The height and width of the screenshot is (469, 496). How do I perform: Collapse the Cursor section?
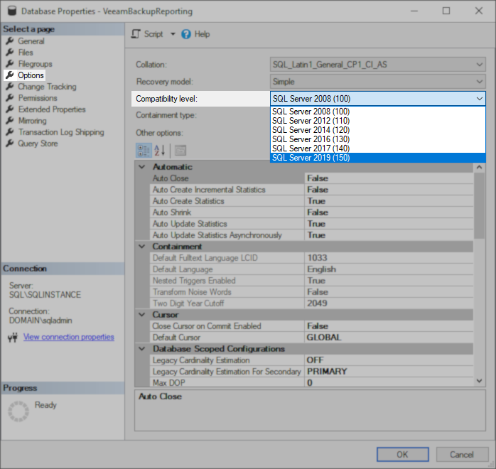tap(142, 315)
